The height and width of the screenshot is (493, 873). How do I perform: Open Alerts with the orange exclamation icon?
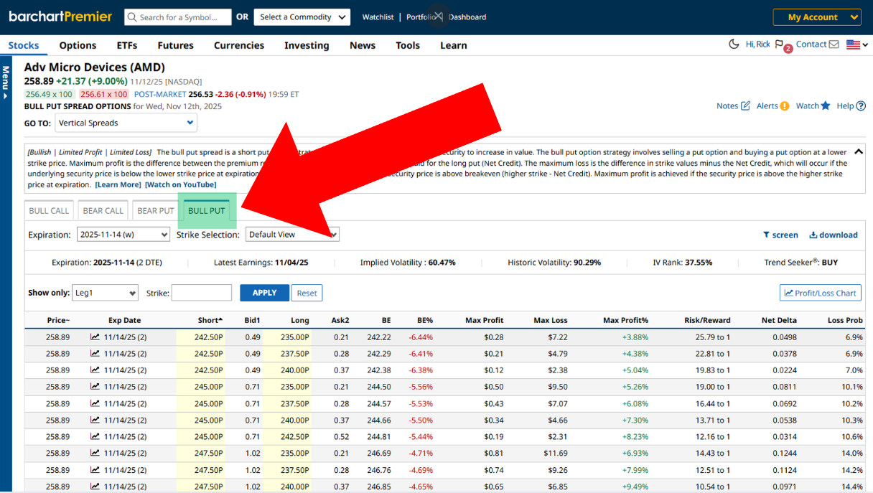tap(785, 105)
